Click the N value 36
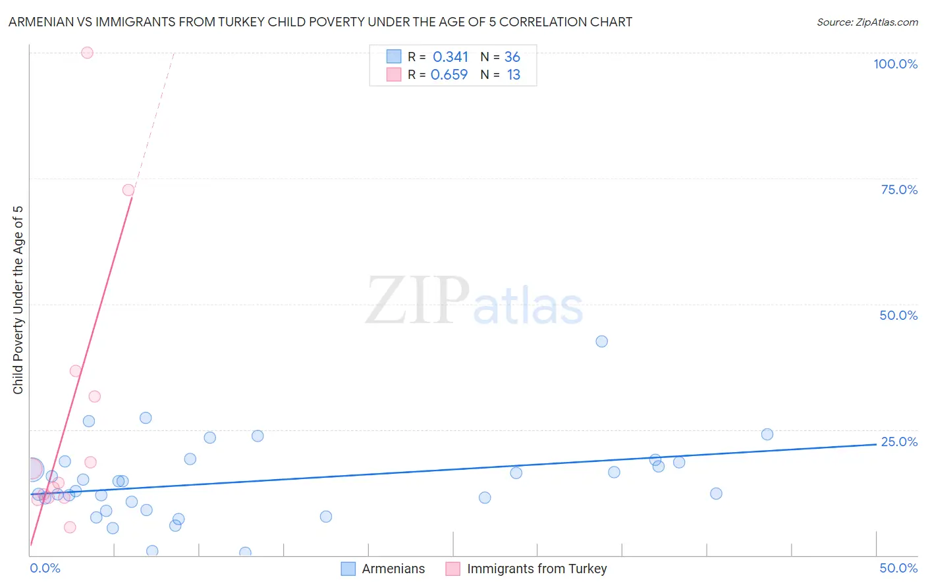 [512, 57]
